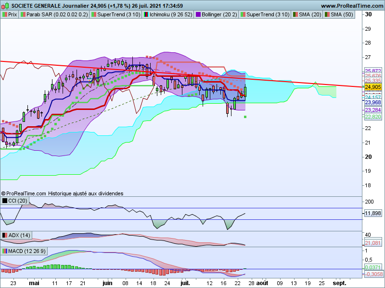Image resolution: width=385 pixels, height=288 pixels.
Task: Click the candlestick icon beside SOCIETE GENERALE title
Action: [x=5, y=6]
